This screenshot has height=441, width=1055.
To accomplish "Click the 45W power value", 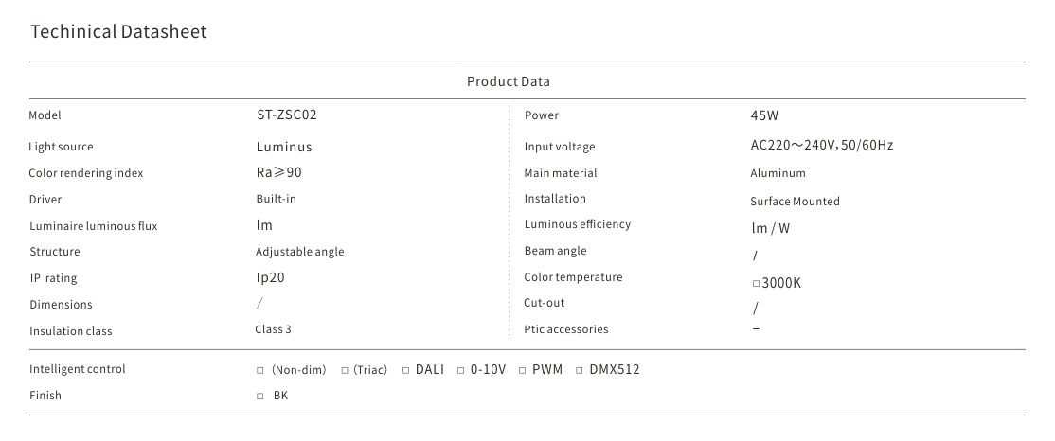I will click(x=764, y=116).
